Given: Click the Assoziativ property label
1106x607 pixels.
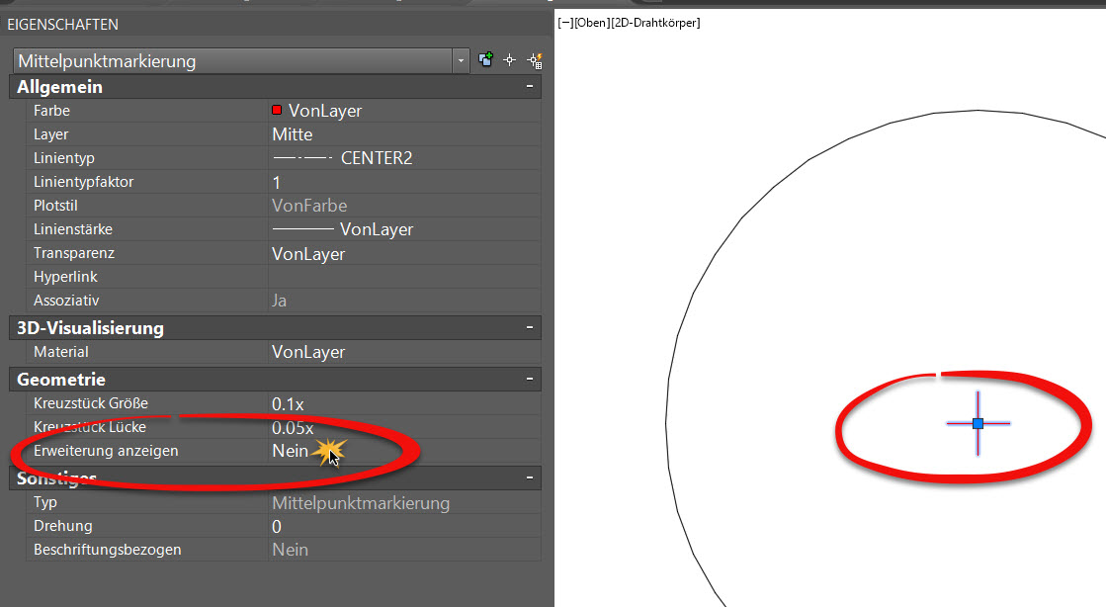Looking at the screenshot, I should pos(66,300).
